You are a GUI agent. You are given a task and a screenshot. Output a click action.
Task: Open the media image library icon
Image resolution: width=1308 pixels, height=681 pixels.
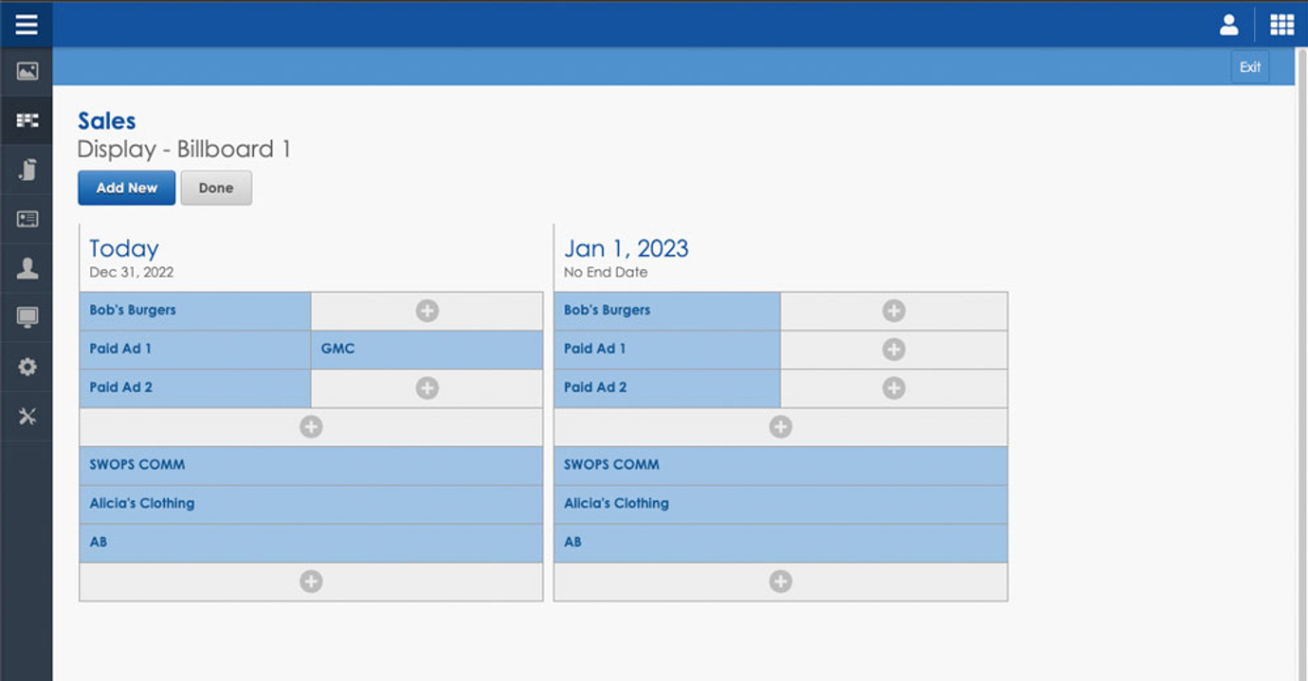tap(27, 71)
